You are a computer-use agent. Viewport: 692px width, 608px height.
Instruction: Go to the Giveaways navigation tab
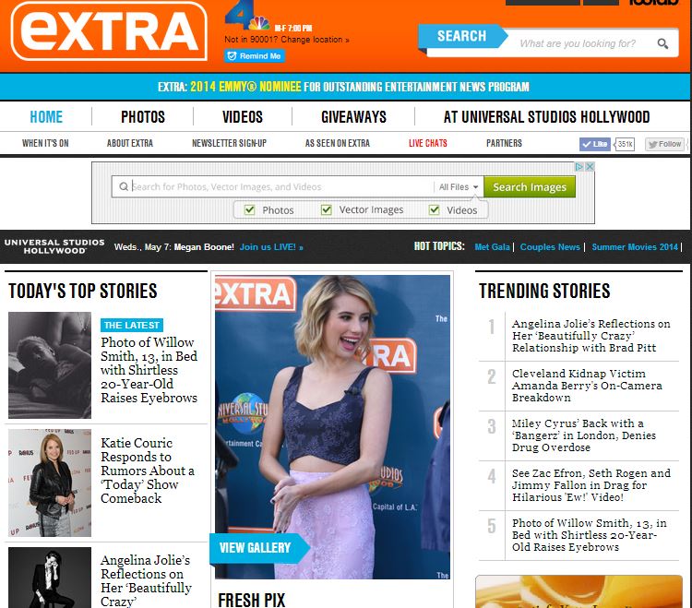pyautogui.click(x=353, y=116)
